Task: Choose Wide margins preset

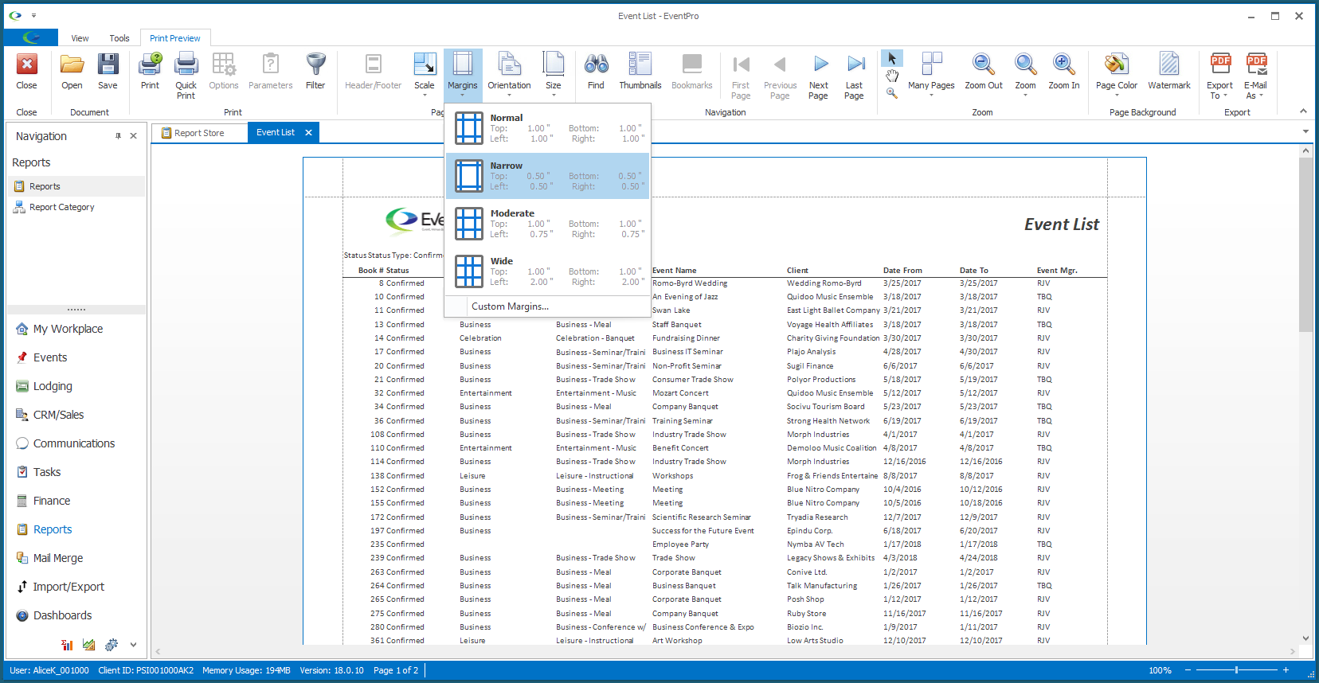Action: pyautogui.click(x=548, y=271)
